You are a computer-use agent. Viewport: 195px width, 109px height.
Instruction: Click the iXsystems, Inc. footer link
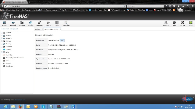tap(20, 100)
